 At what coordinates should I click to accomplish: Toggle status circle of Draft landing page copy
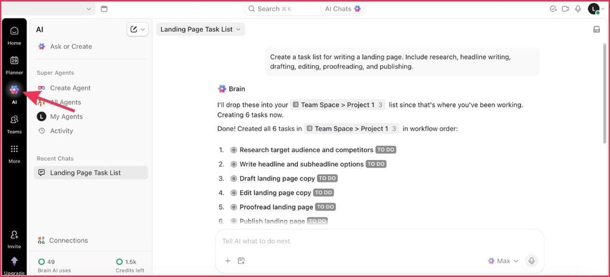234,178
